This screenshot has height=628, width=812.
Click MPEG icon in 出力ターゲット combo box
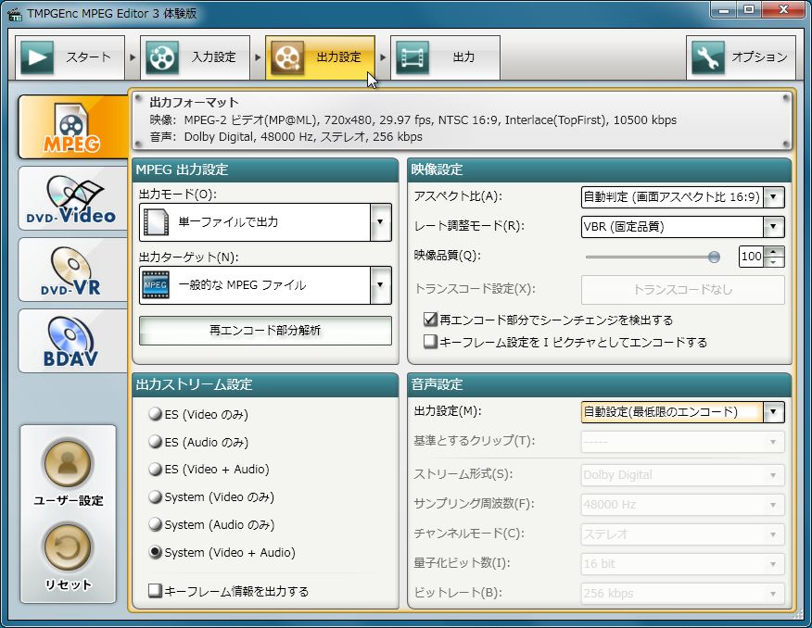[x=156, y=285]
